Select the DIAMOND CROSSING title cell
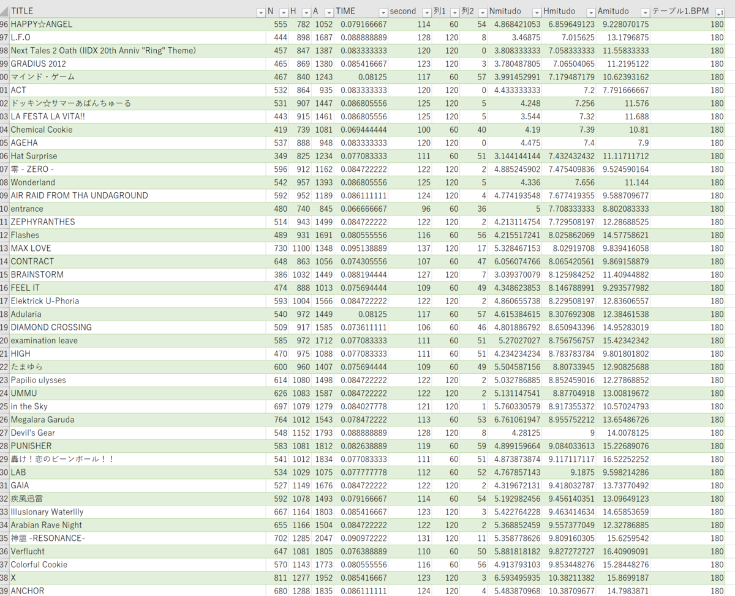The image size is (735, 596). tap(137, 327)
